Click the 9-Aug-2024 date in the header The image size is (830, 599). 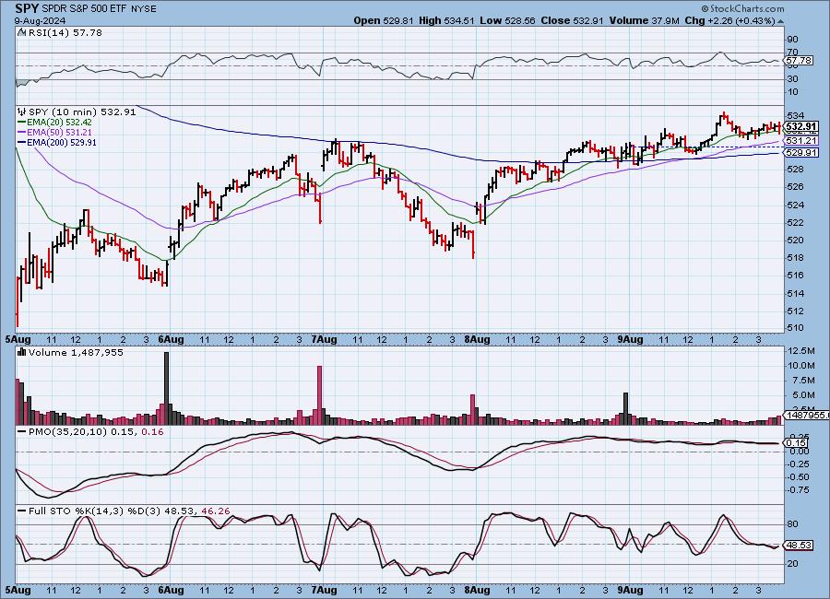(x=41, y=20)
